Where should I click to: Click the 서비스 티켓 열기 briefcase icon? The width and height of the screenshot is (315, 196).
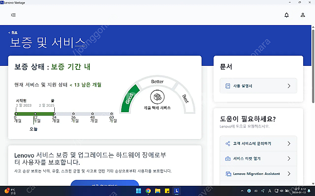(228, 159)
